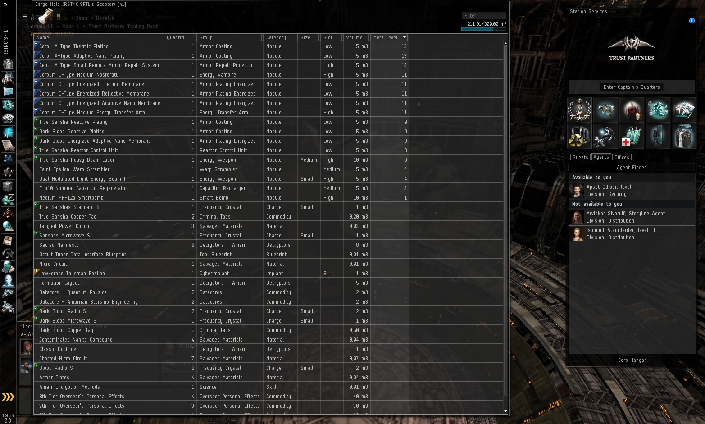Sort cargo by Quantity column
The height and width of the screenshot is (424, 705).
point(179,37)
